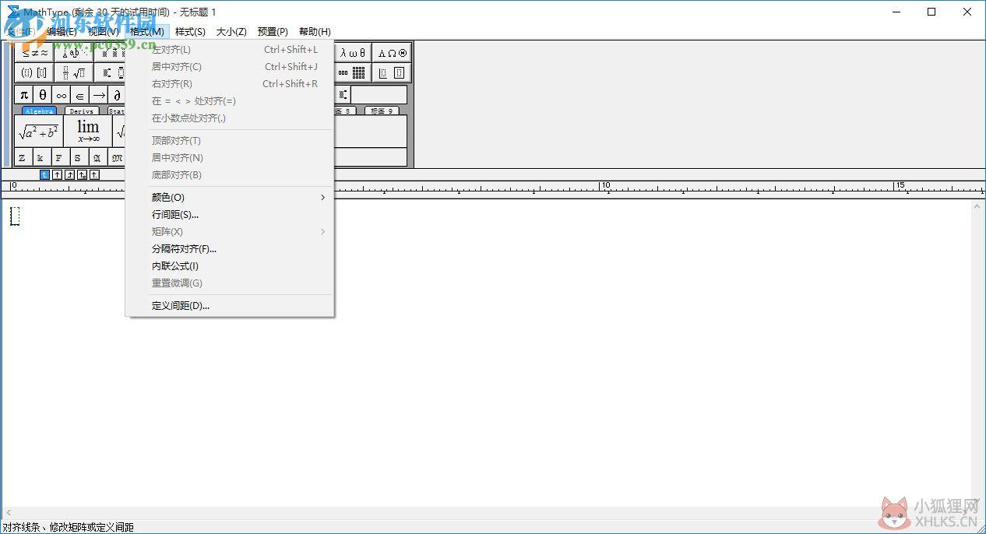
Task: Click 在 = < > 处对齐(=) entry
Action: tap(230, 101)
